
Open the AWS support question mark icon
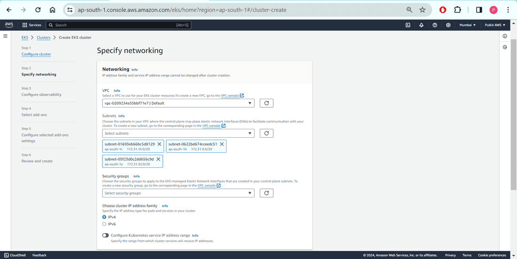point(435,25)
